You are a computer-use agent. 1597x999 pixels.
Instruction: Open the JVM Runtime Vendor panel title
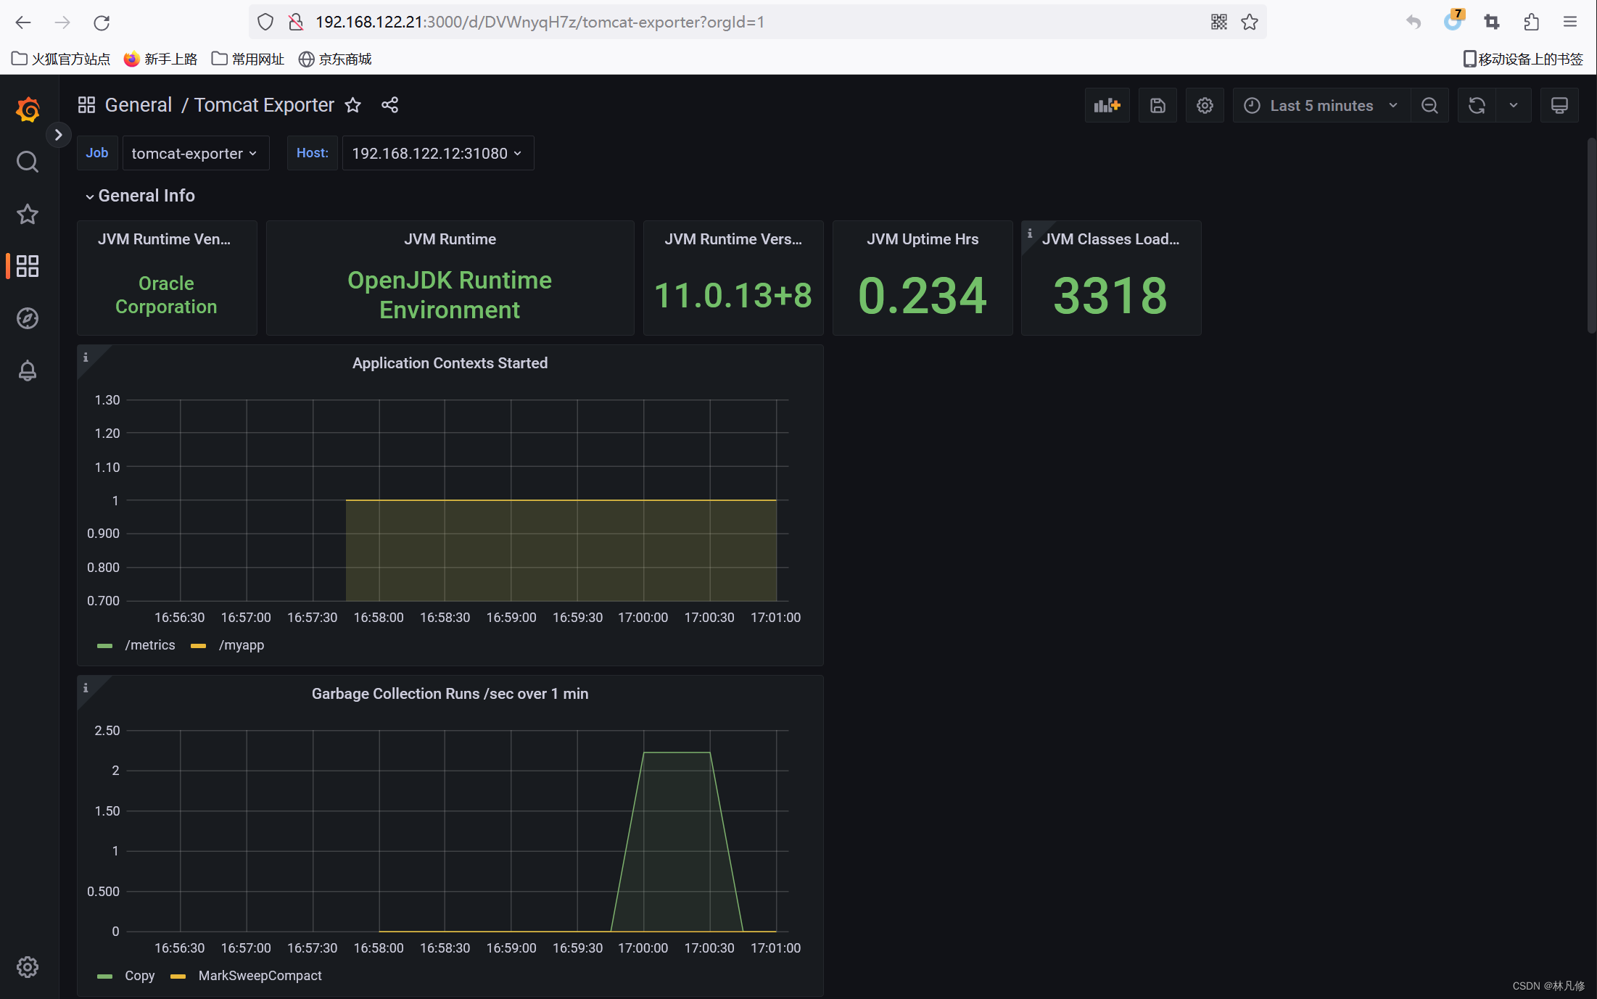point(165,239)
